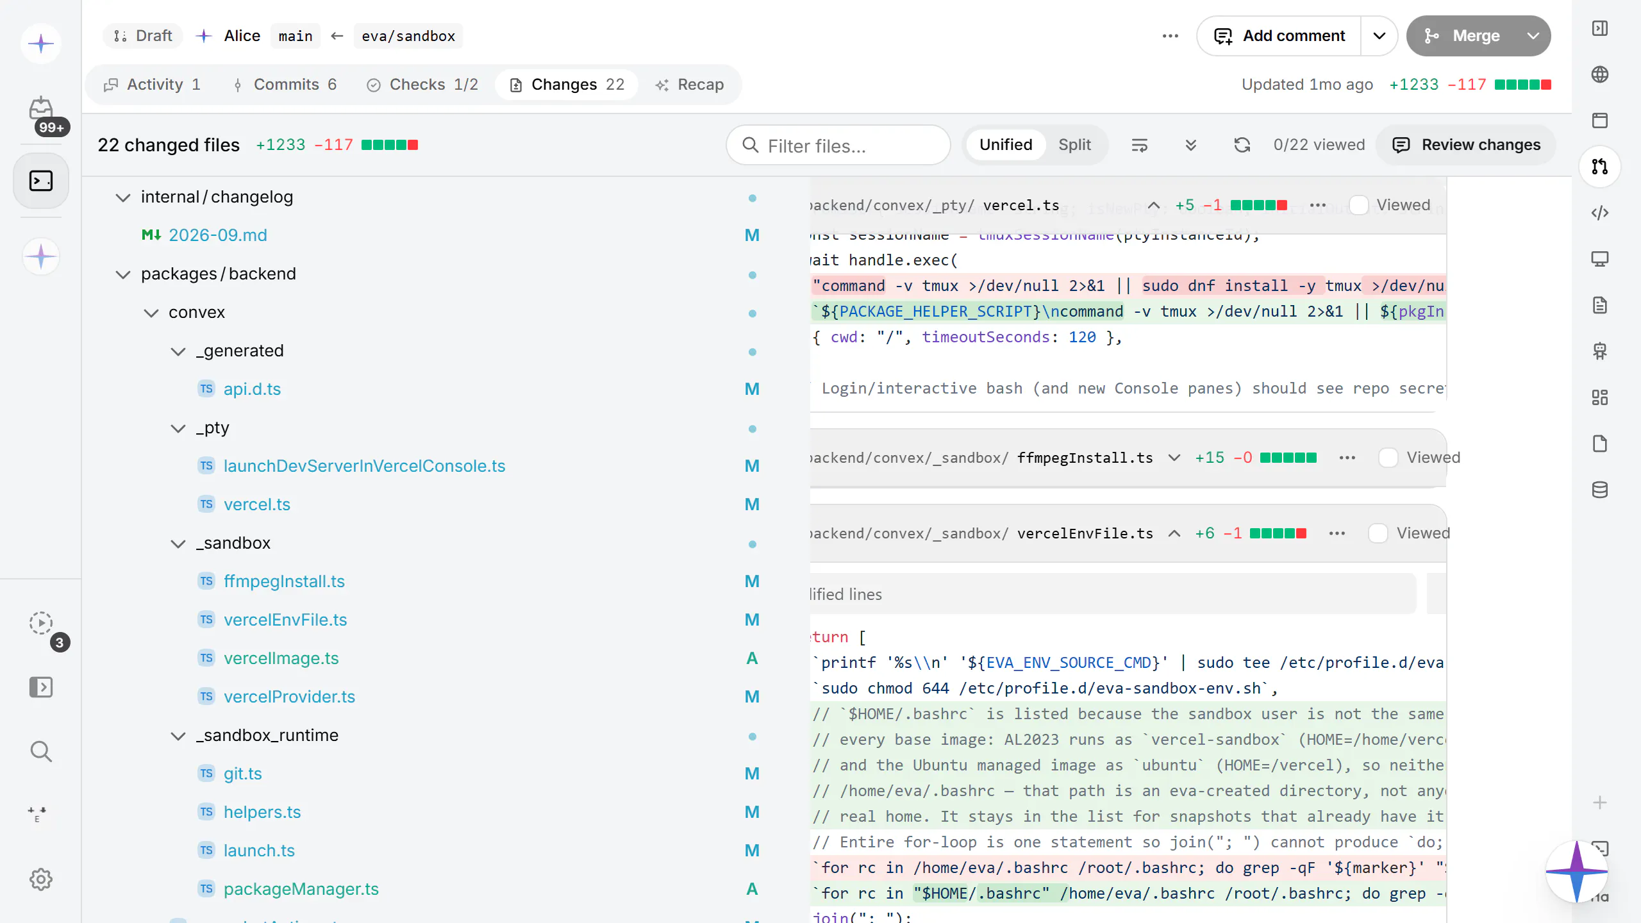The image size is (1641, 923).
Task: Expand all diffs with double chevron
Action: pyautogui.click(x=1191, y=145)
